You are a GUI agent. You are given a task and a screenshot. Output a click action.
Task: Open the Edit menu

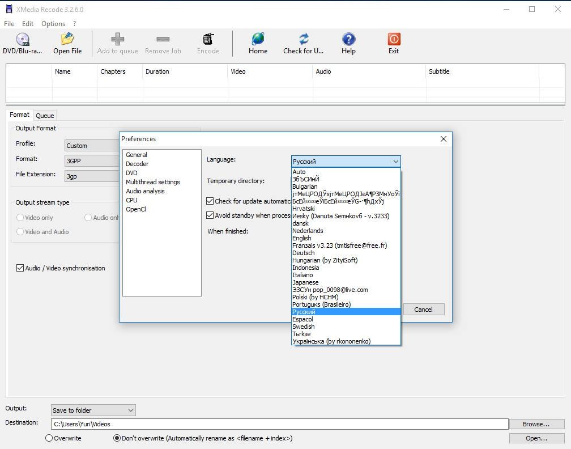[28, 24]
